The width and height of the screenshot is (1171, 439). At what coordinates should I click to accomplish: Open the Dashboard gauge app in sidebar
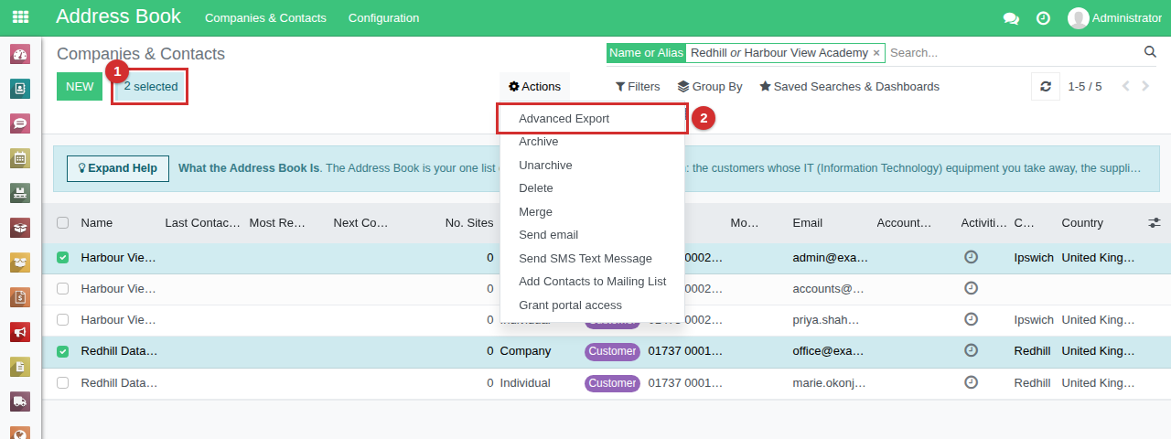20,54
